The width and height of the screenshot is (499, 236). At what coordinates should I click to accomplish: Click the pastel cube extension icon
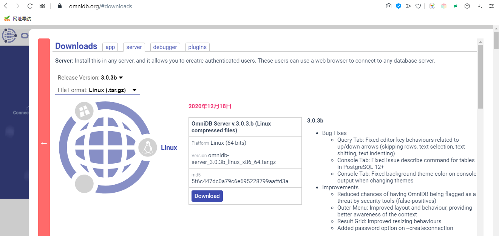click(444, 6)
